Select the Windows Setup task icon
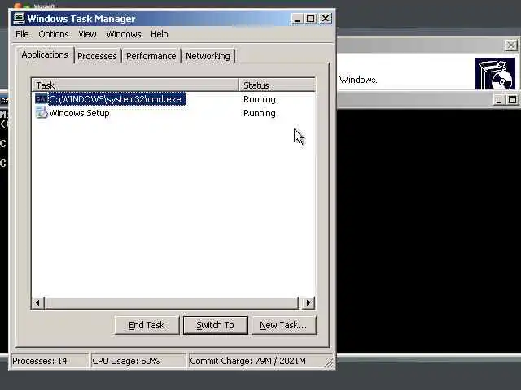Screen dimensions: 521x390 [42, 113]
